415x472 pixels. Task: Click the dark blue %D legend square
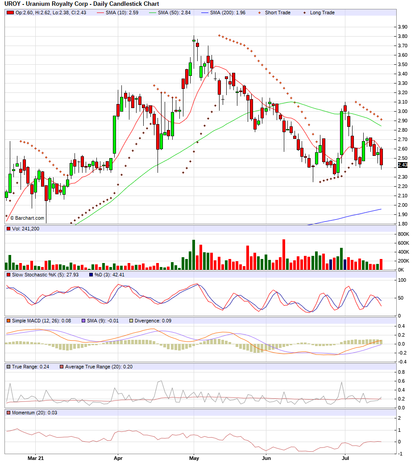pyautogui.click(x=91, y=275)
